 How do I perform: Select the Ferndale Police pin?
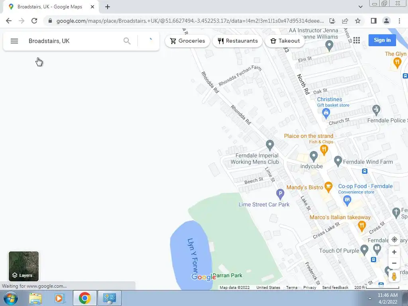coord(376,110)
